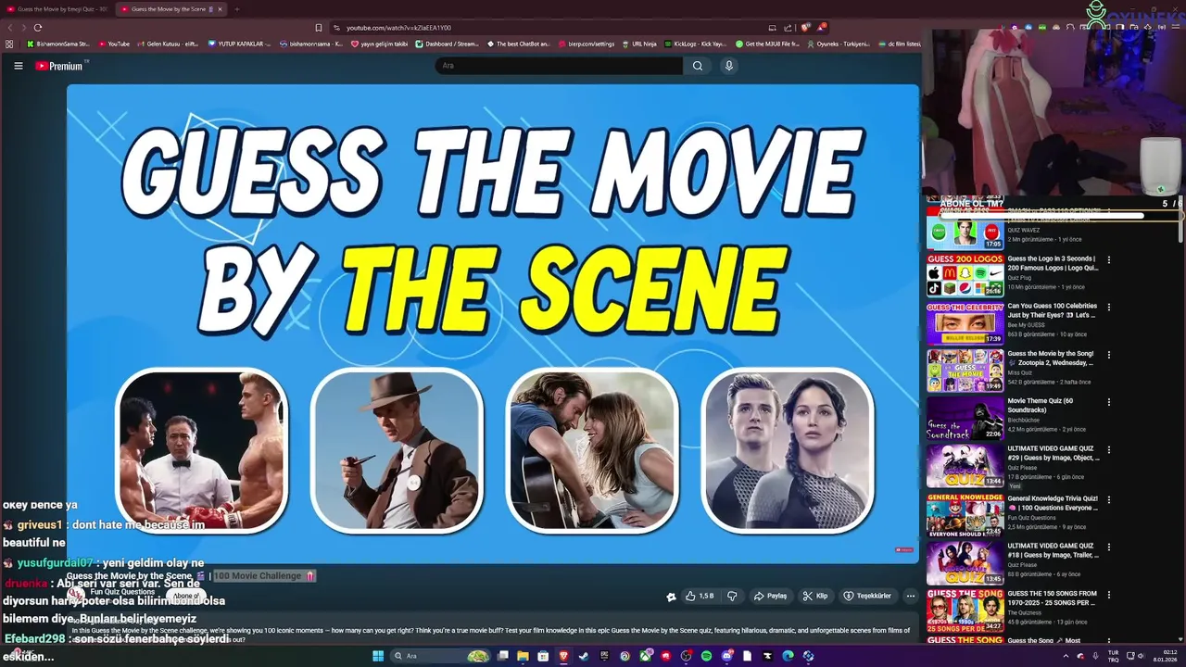Open 'Guess the Soundtrack' video thumbnail
This screenshot has height=667, width=1186.
[x=965, y=418]
